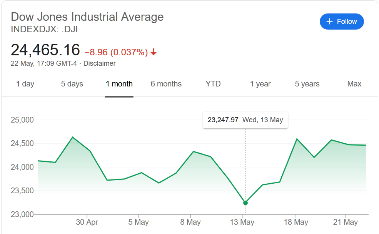Image resolution: width=379 pixels, height=234 pixels.
Task: Click the 21 May axis label
Action: click(346, 222)
